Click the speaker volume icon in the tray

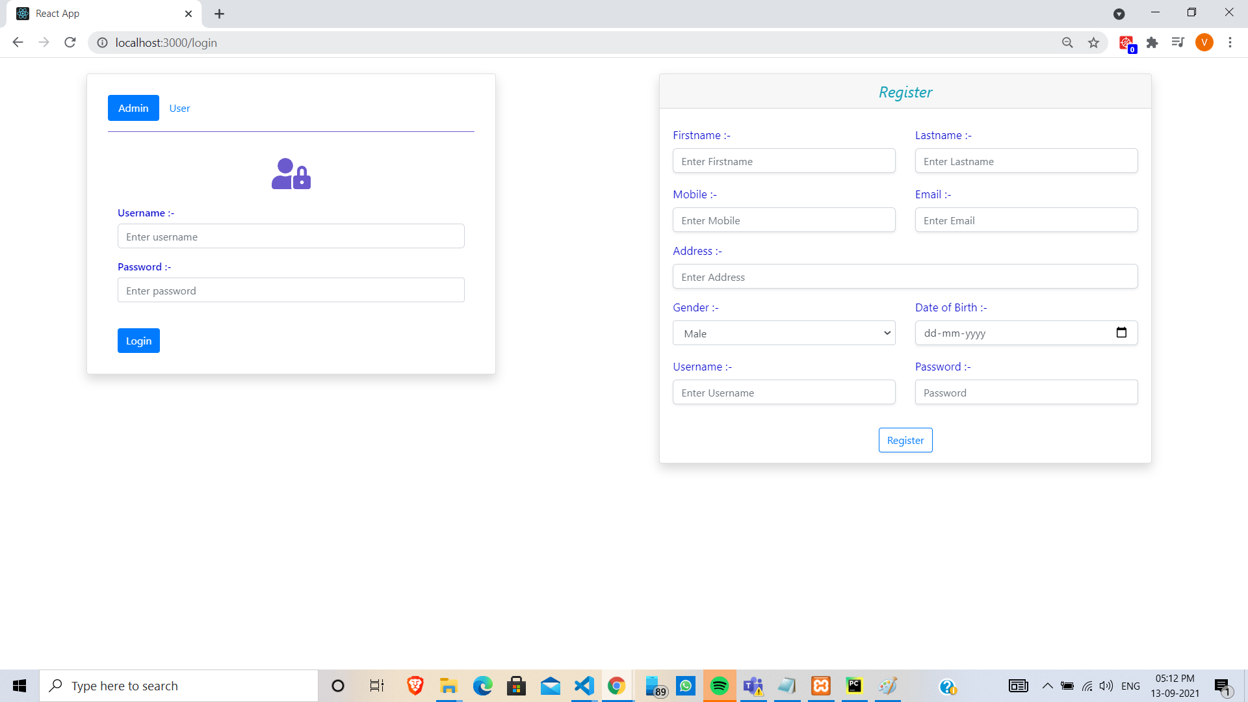[1106, 686]
